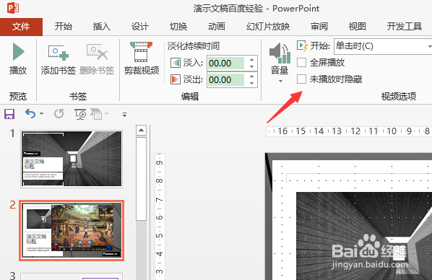Switch to the Developer (开发工具) tab
The height and width of the screenshot is (280, 432).
click(x=404, y=27)
